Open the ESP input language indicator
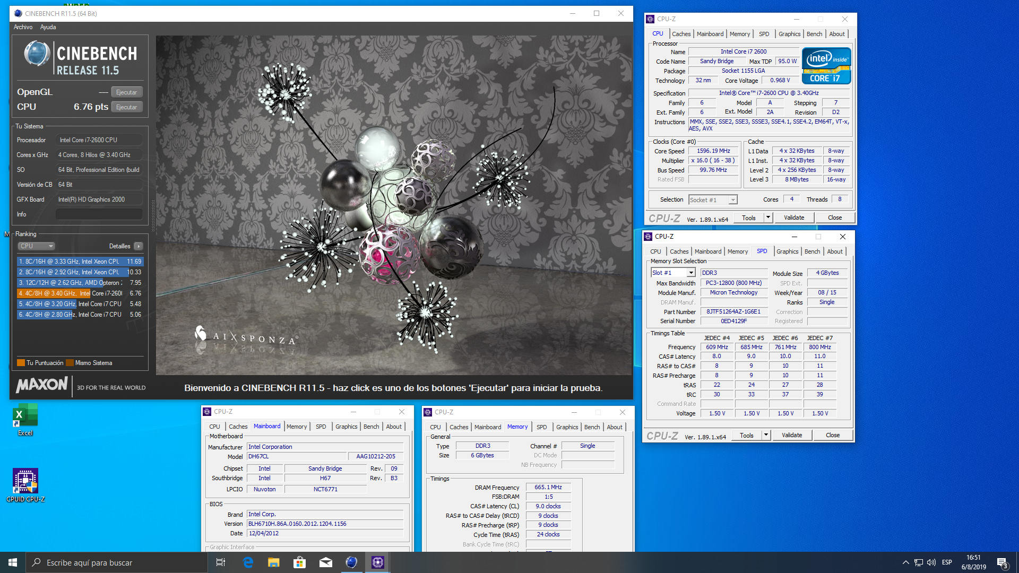The image size is (1019, 573). pos(947,562)
